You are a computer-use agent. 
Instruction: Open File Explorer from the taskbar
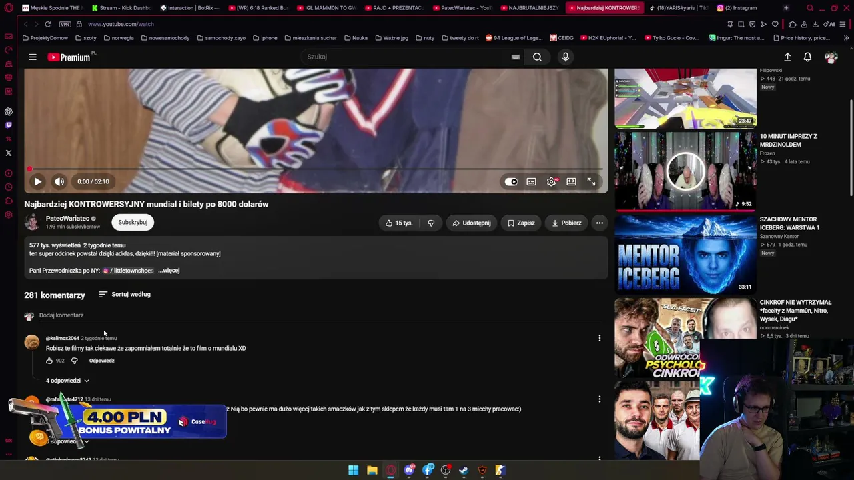372,470
